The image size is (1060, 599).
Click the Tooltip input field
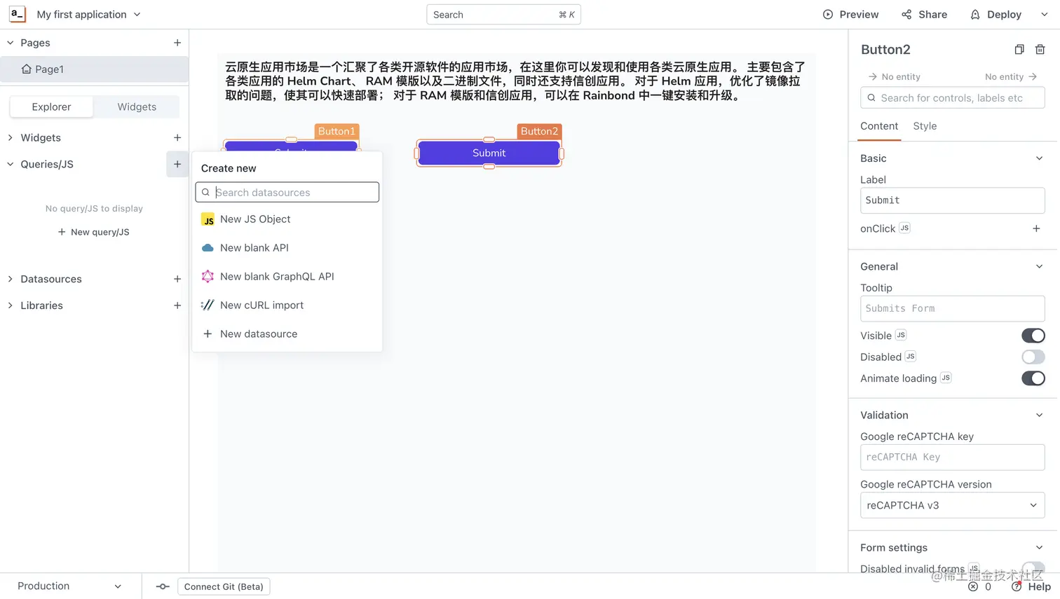(952, 308)
